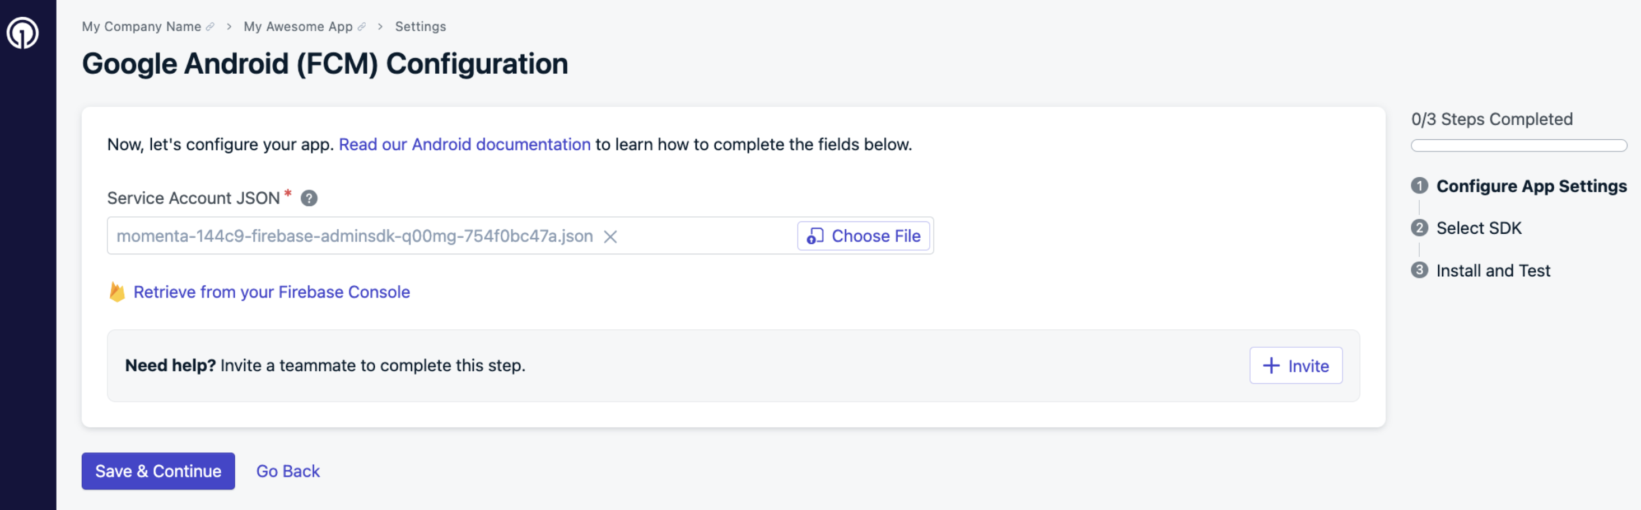This screenshot has height=510, width=1641.
Task: Open My Awesome App breadcrumb
Action: [297, 27]
